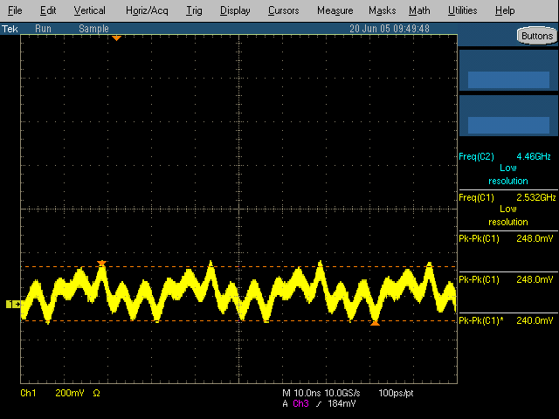The width and height of the screenshot is (559, 419).
Task: Open the Masks menu
Action: click(x=383, y=10)
